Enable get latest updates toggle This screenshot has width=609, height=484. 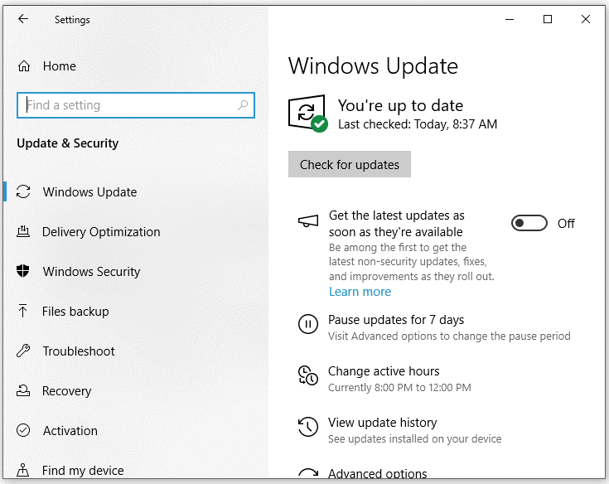tap(529, 223)
